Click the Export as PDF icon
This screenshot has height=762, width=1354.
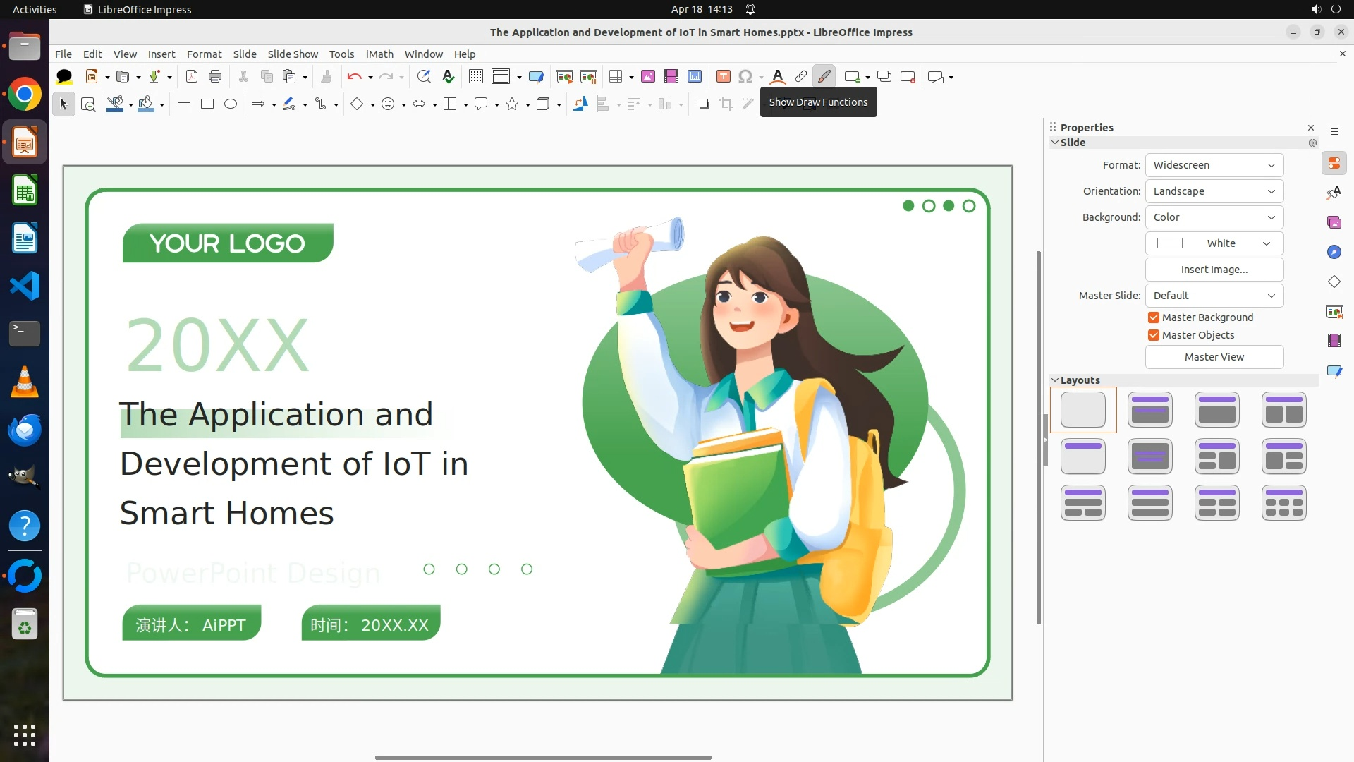pyautogui.click(x=191, y=77)
